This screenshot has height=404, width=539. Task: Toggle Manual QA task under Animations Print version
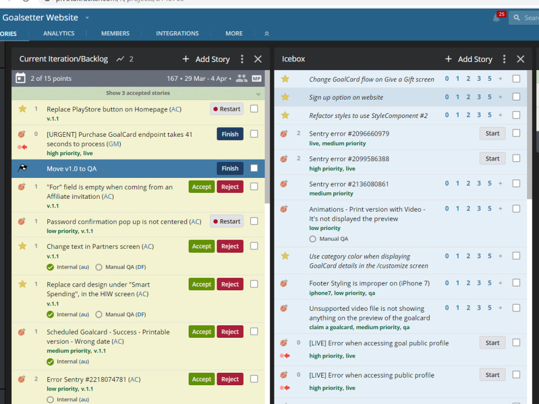(x=313, y=239)
